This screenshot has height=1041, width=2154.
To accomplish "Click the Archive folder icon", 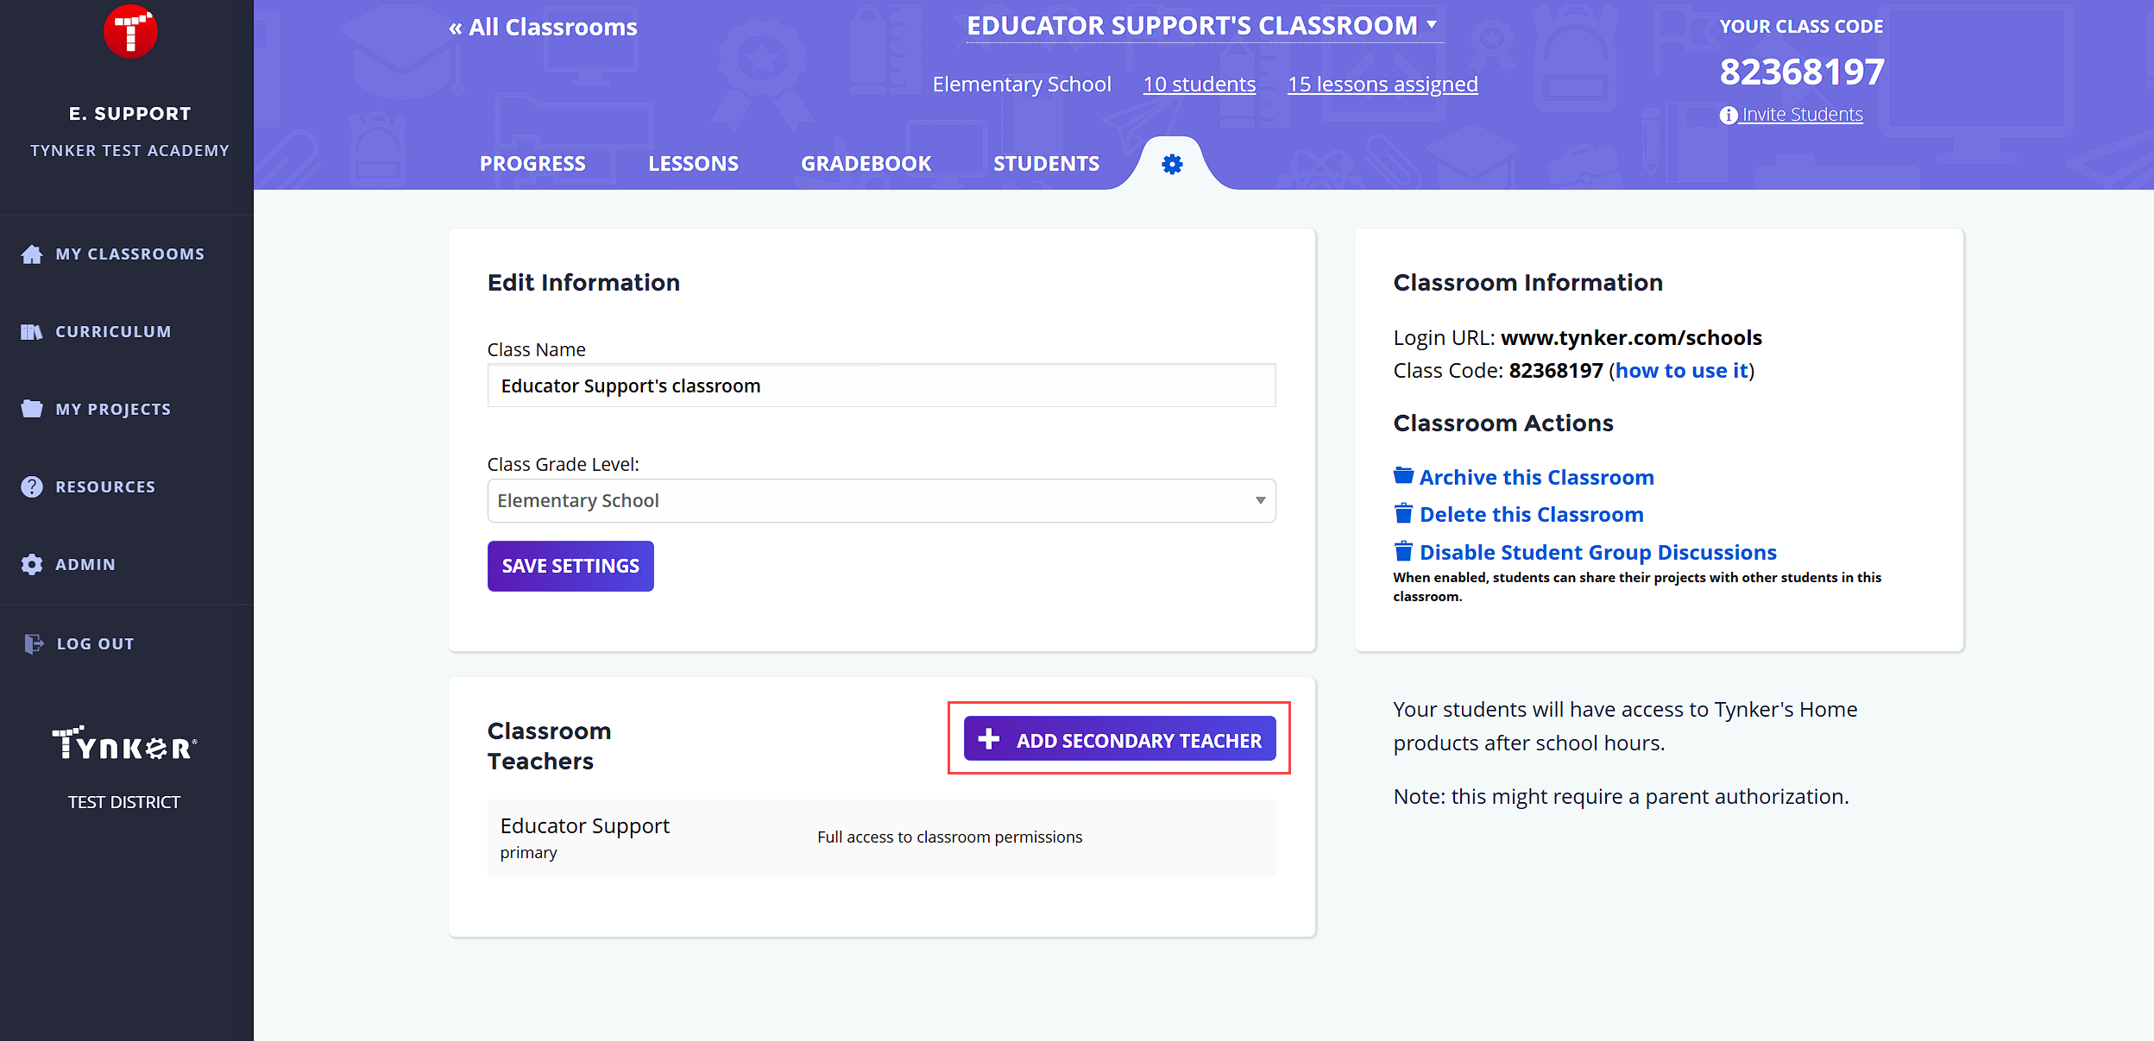I will coord(1404,475).
